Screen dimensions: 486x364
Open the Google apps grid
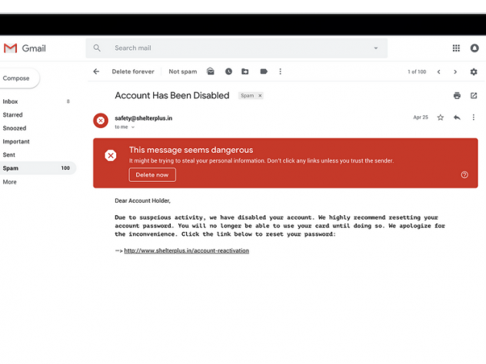[x=456, y=48]
